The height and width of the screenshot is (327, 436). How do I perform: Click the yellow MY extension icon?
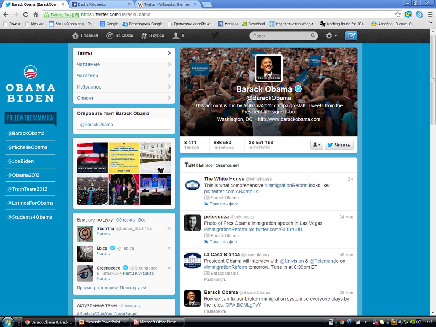coord(408,14)
